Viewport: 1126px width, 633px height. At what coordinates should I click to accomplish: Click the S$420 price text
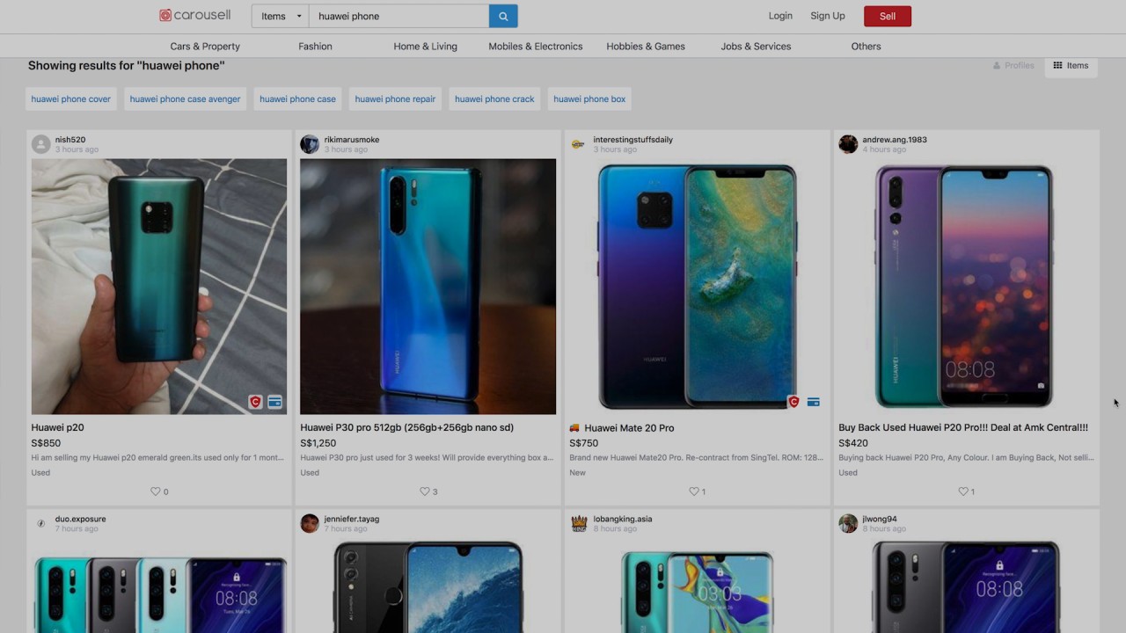click(853, 443)
